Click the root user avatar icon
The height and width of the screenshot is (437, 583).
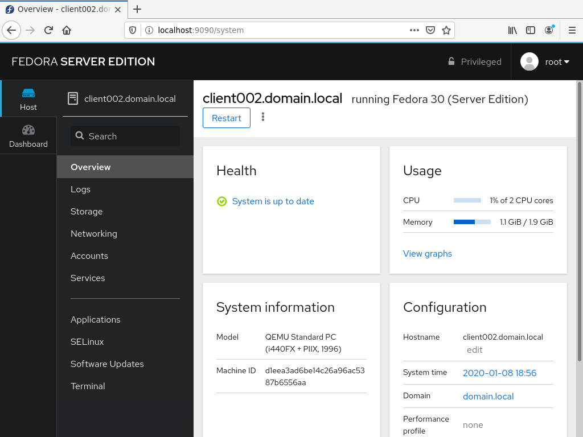(x=529, y=61)
